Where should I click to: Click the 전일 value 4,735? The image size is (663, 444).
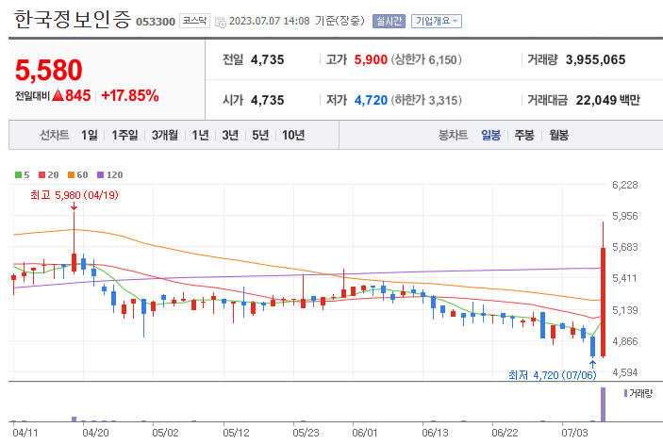(x=267, y=60)
